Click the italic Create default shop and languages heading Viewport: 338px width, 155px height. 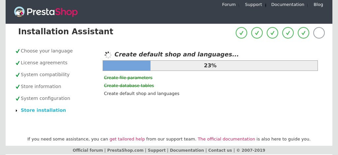pos(176,54)
